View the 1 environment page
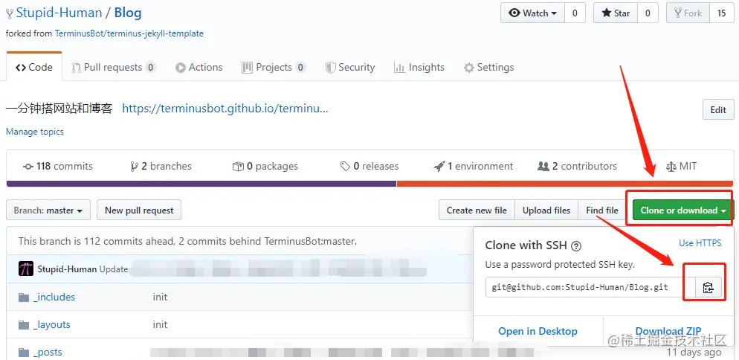This screenshot has height=360, width=739. click(474, 166)
